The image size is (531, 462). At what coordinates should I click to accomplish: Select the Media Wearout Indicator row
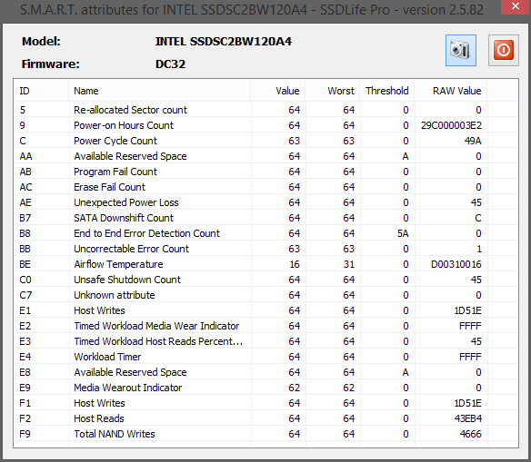[265, 388]
